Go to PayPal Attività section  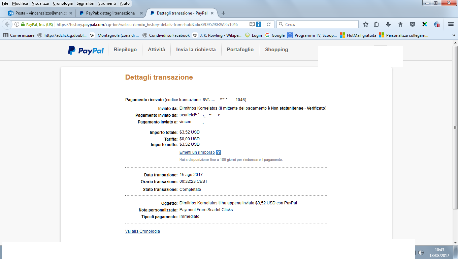tap(157, 50)
